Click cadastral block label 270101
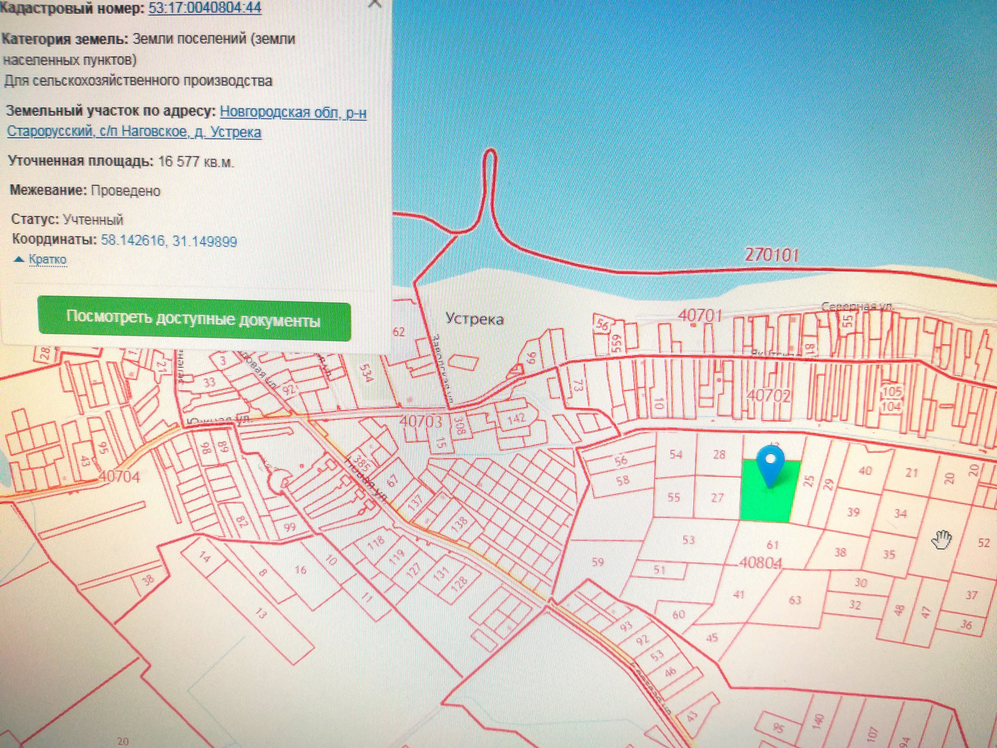The height and width of the screenshot is (748, 997). click(x=772, y=255)
